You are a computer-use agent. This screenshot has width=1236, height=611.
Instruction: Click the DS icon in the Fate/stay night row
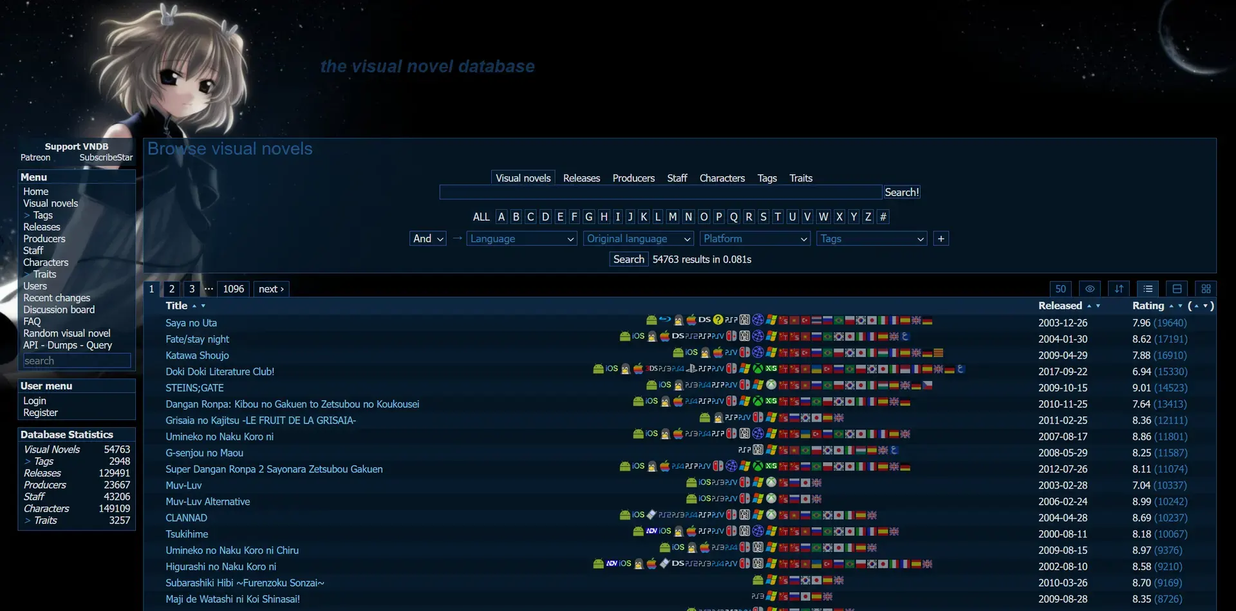[678, 336]
